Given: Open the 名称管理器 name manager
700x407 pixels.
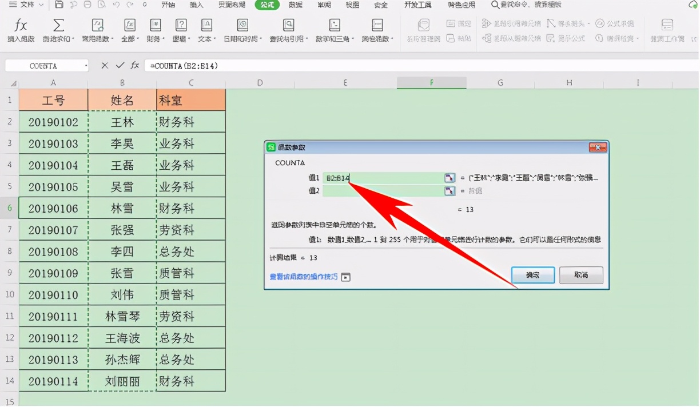Looking at the screenshot, I should (x=424, y=31).
